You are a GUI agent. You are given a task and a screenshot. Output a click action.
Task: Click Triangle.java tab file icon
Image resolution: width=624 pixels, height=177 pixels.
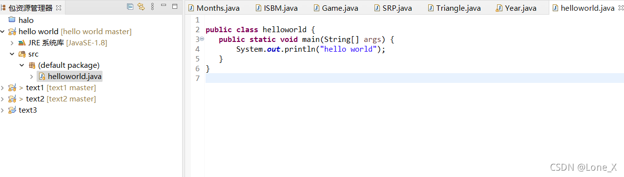tap(431, 8)
